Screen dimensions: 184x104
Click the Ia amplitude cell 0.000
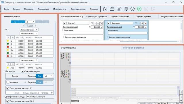coord(21,41)
